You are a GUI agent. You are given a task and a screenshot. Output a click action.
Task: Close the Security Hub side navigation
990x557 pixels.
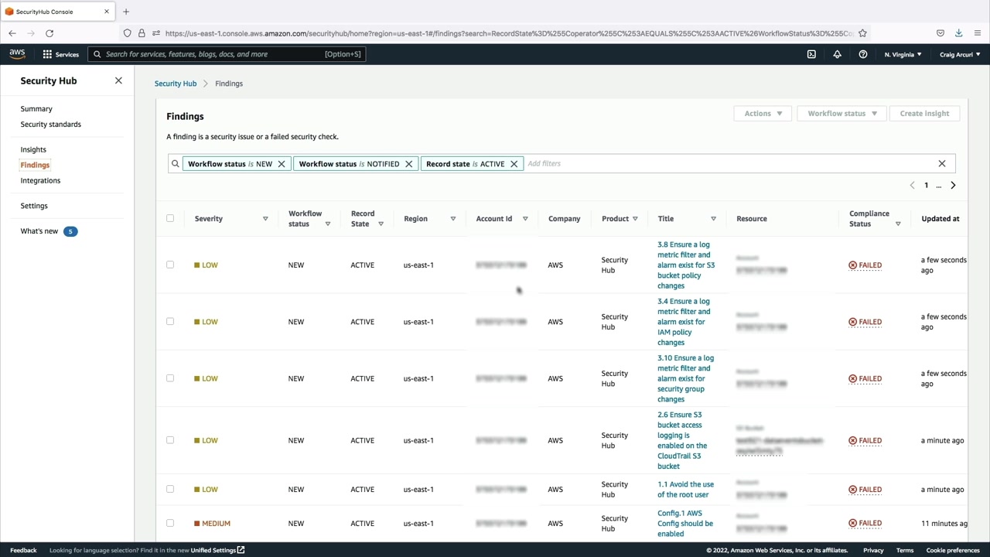click(118, 80)
